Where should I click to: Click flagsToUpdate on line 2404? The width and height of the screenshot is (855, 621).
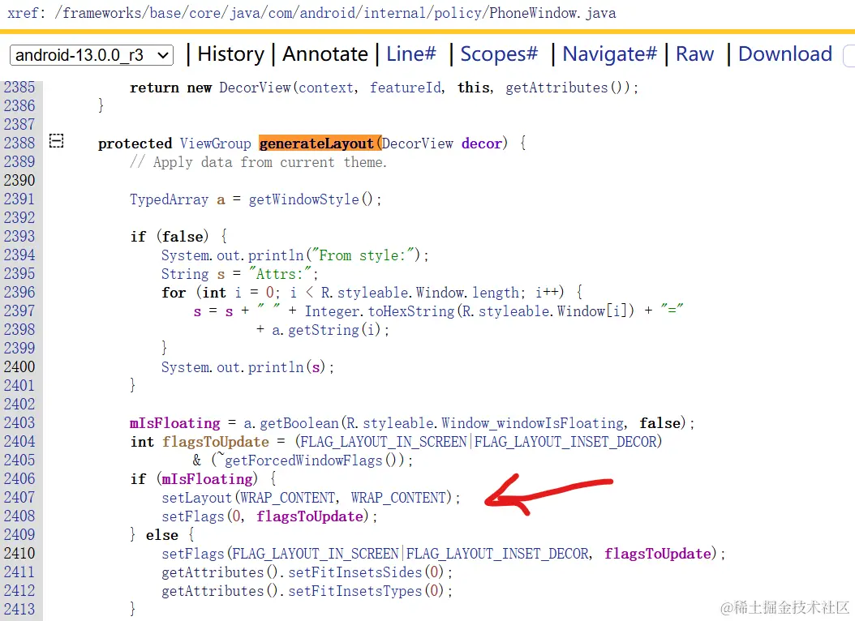pyautogui.click(x=216, y=441)
